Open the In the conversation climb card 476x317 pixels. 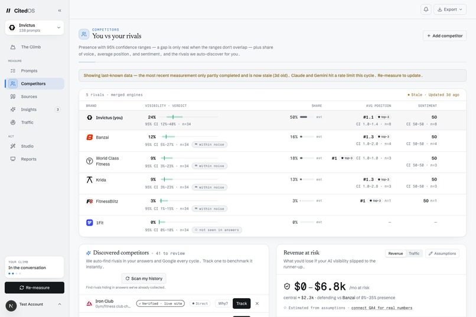pyautogui.click(x=34, y=267)
